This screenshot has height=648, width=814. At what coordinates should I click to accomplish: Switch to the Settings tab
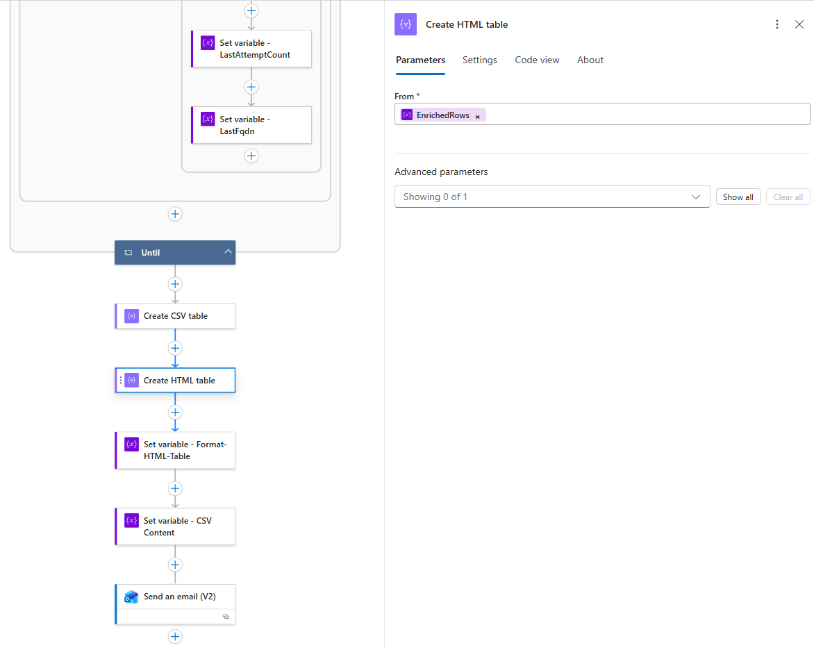click(479, 60)
